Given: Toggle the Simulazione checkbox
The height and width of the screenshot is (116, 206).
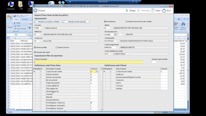Looking at the screenshot, I should point(105,22).
